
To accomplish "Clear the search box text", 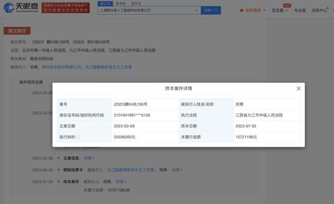I will 196,10.
